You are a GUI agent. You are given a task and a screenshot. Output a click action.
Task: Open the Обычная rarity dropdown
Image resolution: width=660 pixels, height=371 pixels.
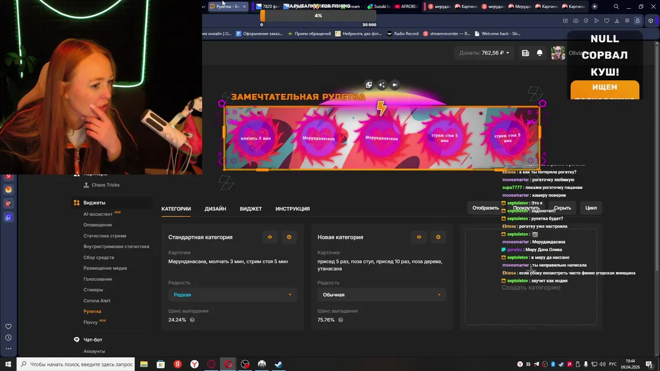382,295
